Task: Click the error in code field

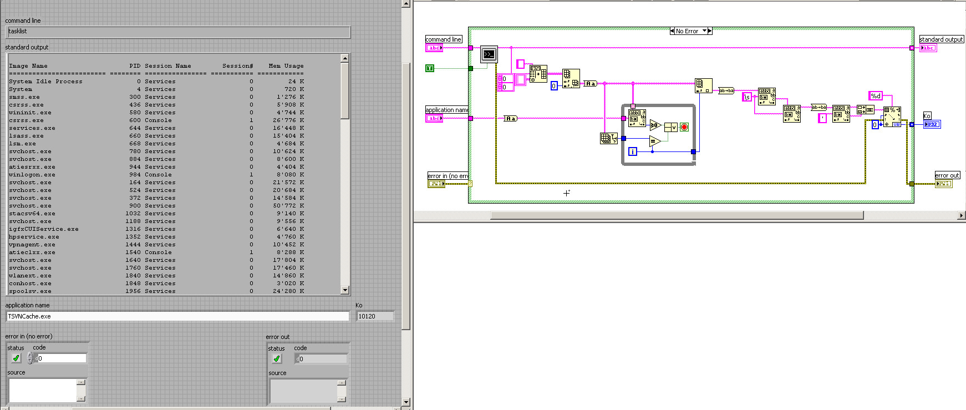Action: click(x=61, y=358)
